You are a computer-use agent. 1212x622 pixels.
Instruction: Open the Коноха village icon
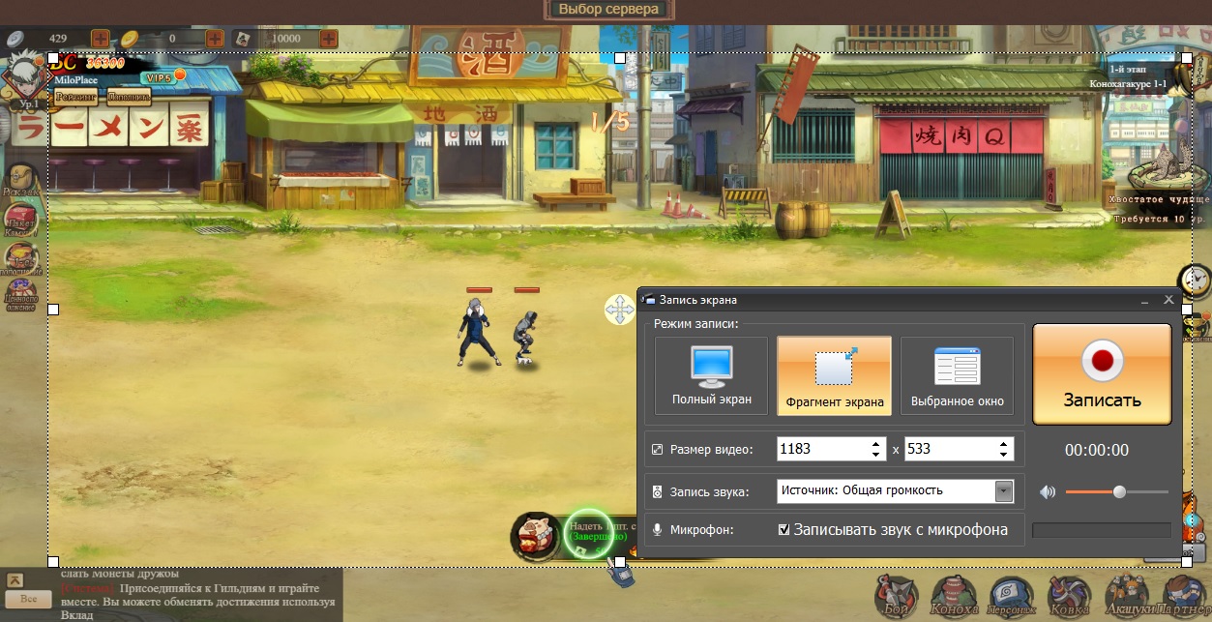point(954,595)
